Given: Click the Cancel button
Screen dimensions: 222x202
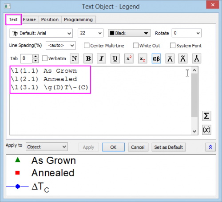Looking at the screenshot, I should click(x=138, y=147).
